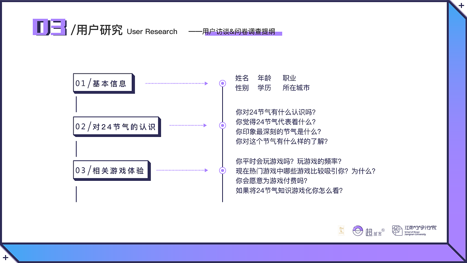Click the question text 你会愿意为游戏付费吗
The image size is (467, 263).
[x=272, y=180]
